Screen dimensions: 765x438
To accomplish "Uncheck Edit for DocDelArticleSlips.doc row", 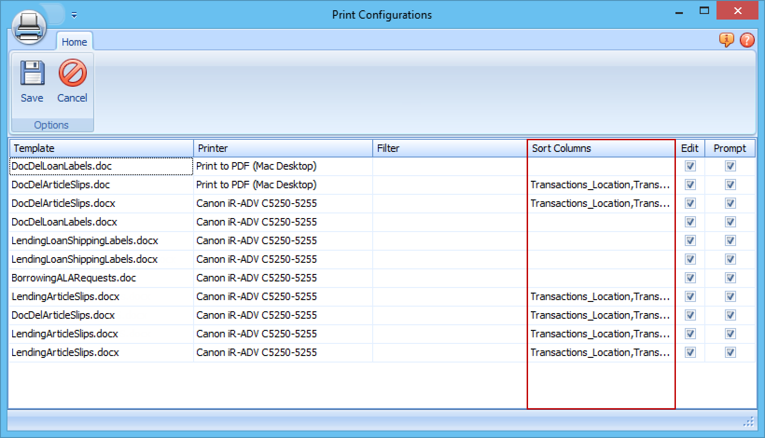I will tap(690, 185).
